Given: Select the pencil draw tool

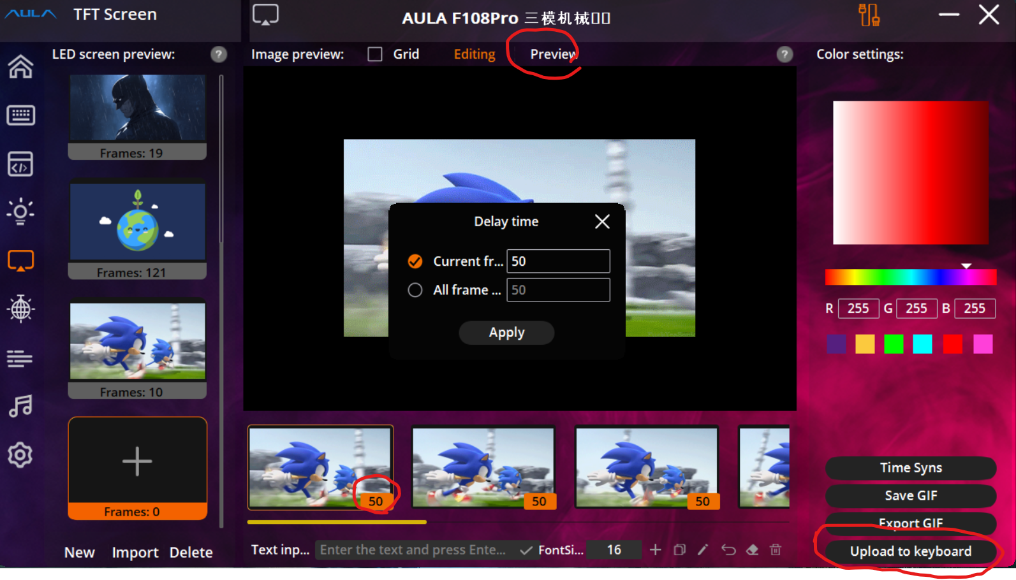Looking at the screenshot, I should [x=703, y=549].
